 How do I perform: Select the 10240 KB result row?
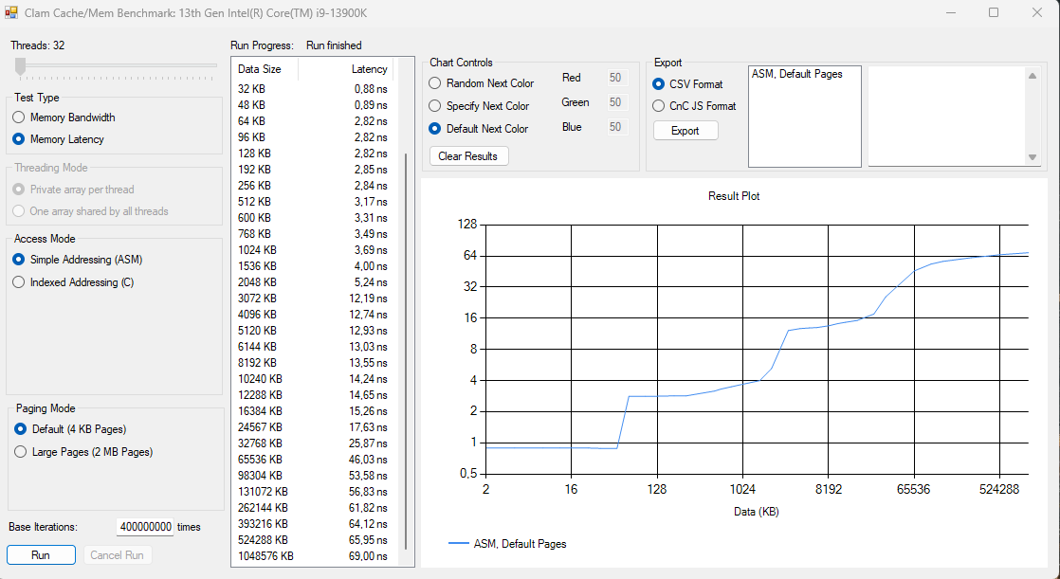pyautogui.click(x=313, y=379)
